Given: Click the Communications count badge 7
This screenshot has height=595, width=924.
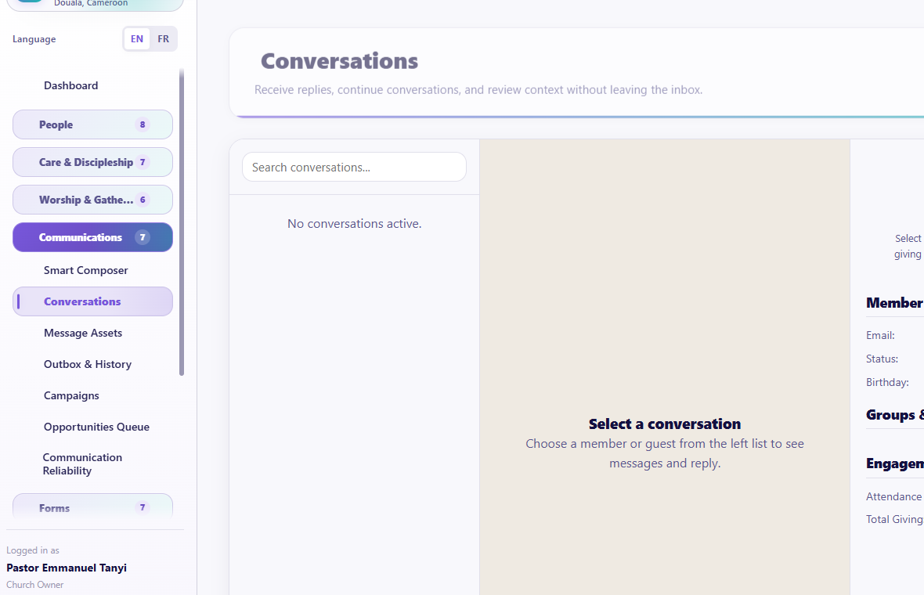Looking at the screenshot, I should point(142,237).
